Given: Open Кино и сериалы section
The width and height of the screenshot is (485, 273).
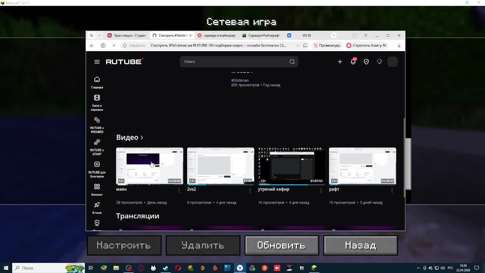Looking at the screenshot, I should click(x=97, y=103).
